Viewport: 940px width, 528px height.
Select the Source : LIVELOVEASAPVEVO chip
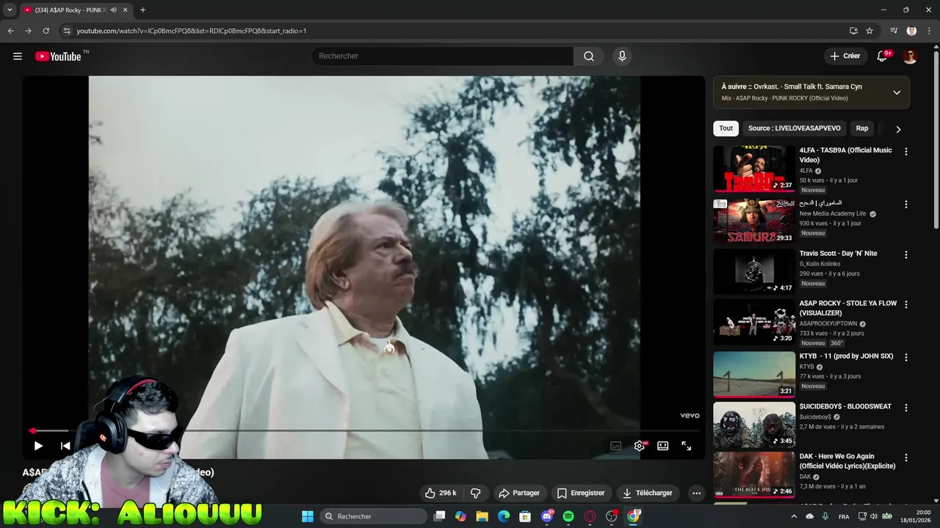[795, 128]
